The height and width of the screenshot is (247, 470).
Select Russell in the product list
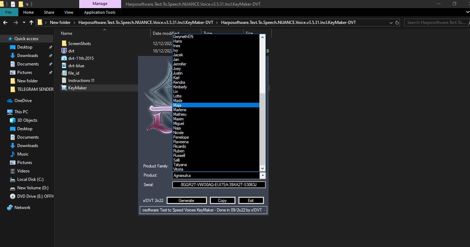(x=216, y=156)
